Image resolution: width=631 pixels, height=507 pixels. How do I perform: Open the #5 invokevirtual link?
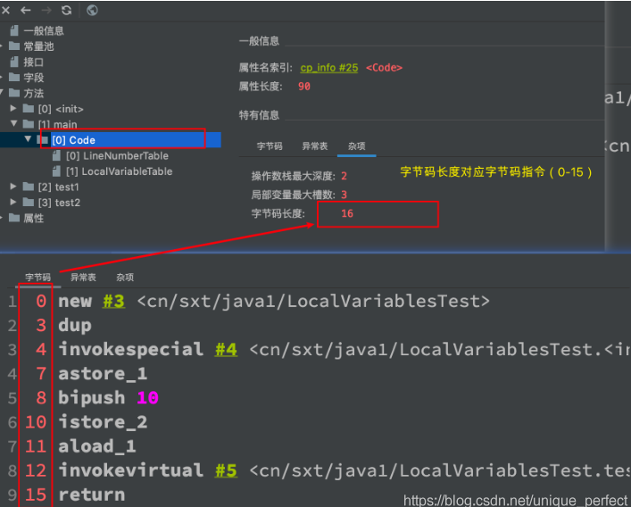[226, 470]
